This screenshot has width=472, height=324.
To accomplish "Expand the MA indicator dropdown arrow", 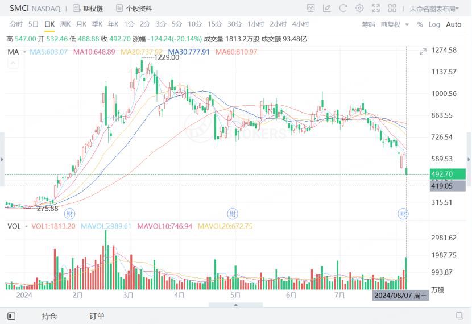I will 24,52.
